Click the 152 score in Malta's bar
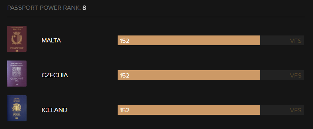 (x=125, y=41)
